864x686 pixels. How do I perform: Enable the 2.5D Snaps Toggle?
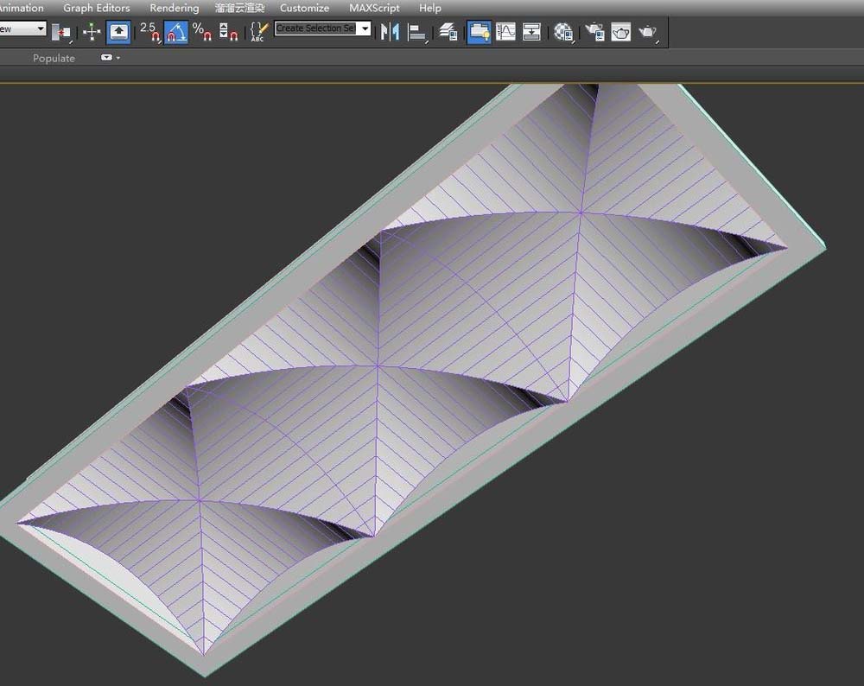pyautogui.click(x=150, y=32)
